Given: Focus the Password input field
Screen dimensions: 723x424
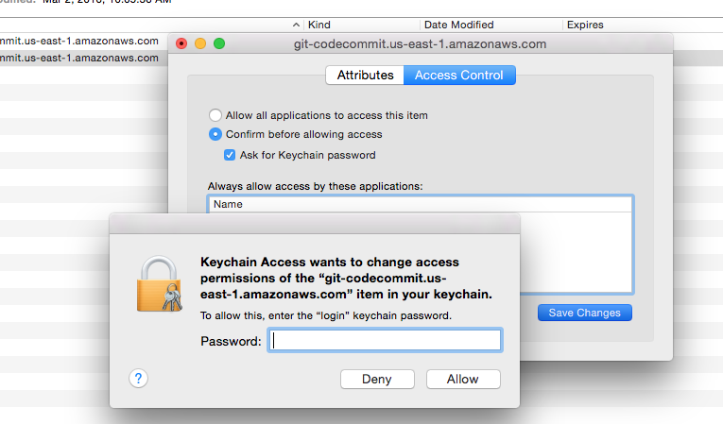Looking at the screenshot, I should click(385, 341).
